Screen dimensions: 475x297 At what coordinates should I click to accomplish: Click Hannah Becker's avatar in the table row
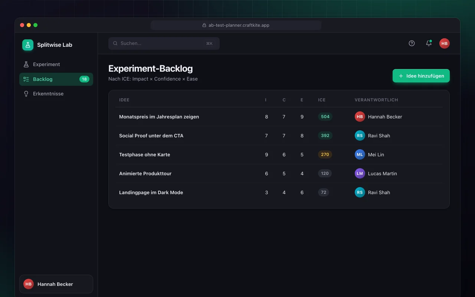click(x=360, y=117)
